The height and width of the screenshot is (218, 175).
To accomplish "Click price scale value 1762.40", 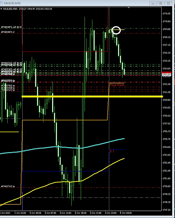I will pyautogui.click(x=167, y=84).
